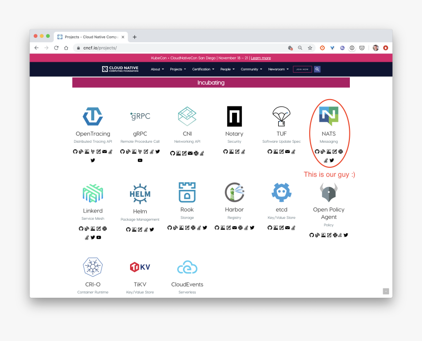Viewport: 422px width, 341px height.
Task: Open the Linkerd logo
Action: click(x=93, y=193)
